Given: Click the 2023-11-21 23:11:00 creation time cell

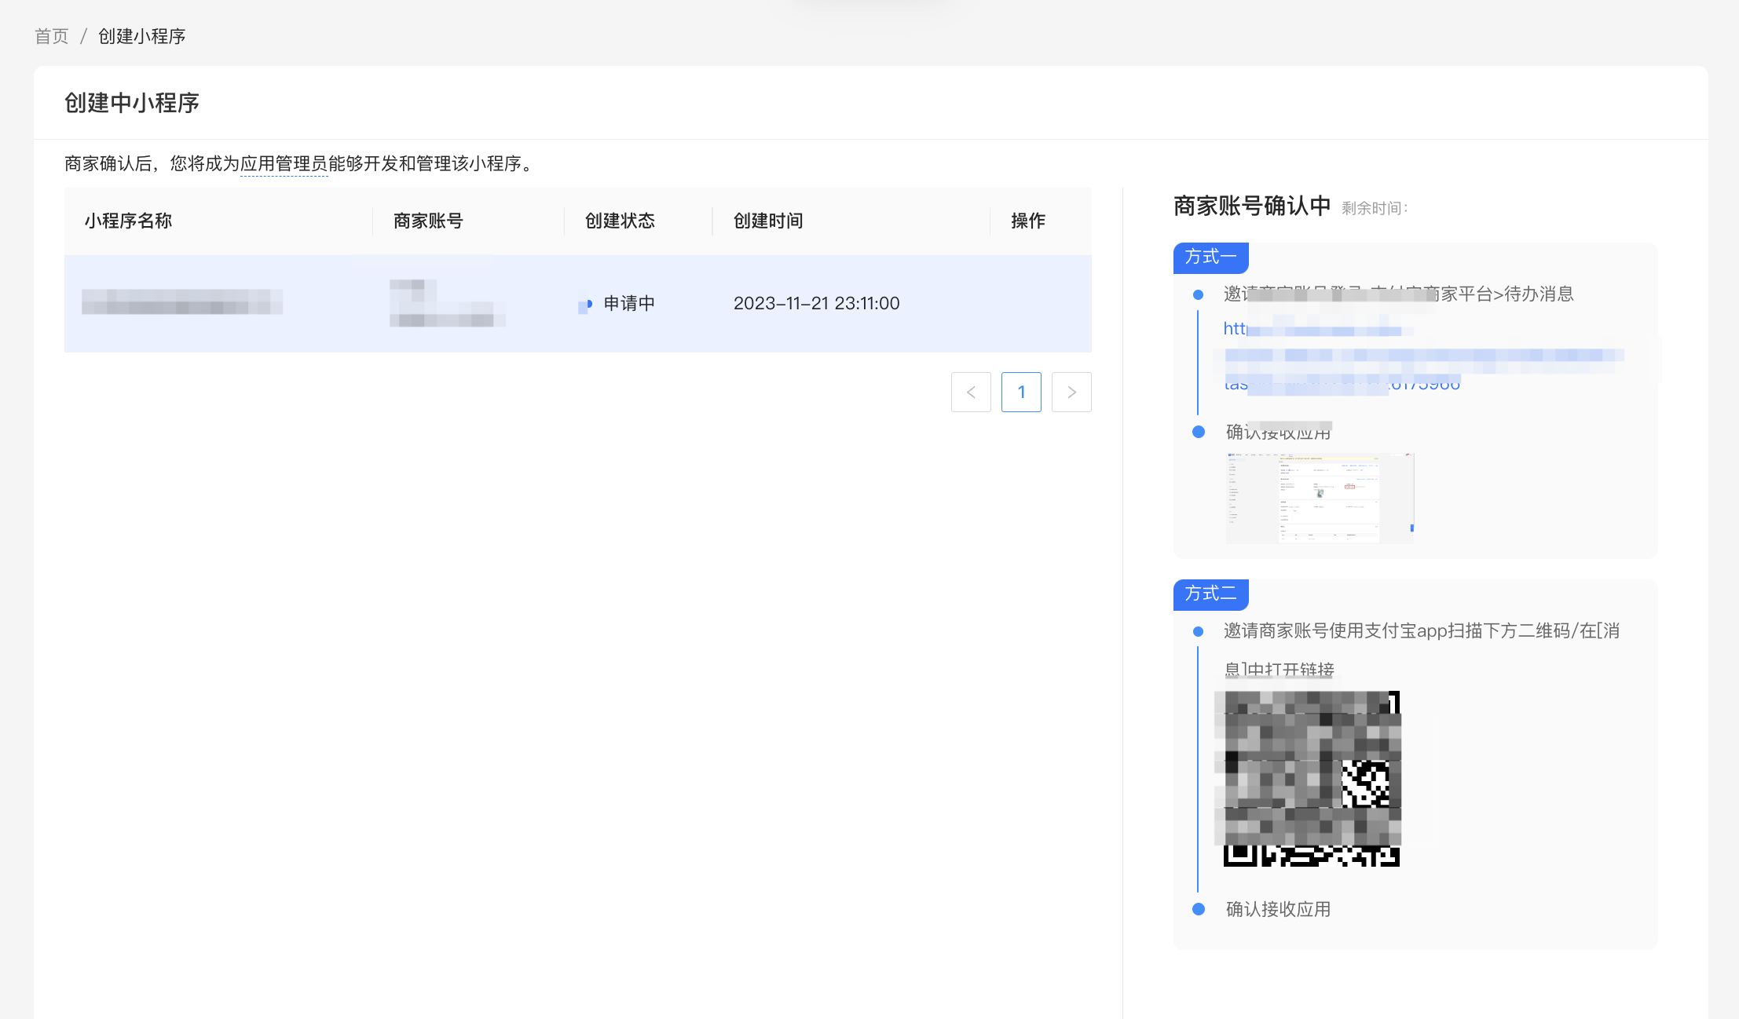Looking at the screenshot, I should click(x=816, y=303).
